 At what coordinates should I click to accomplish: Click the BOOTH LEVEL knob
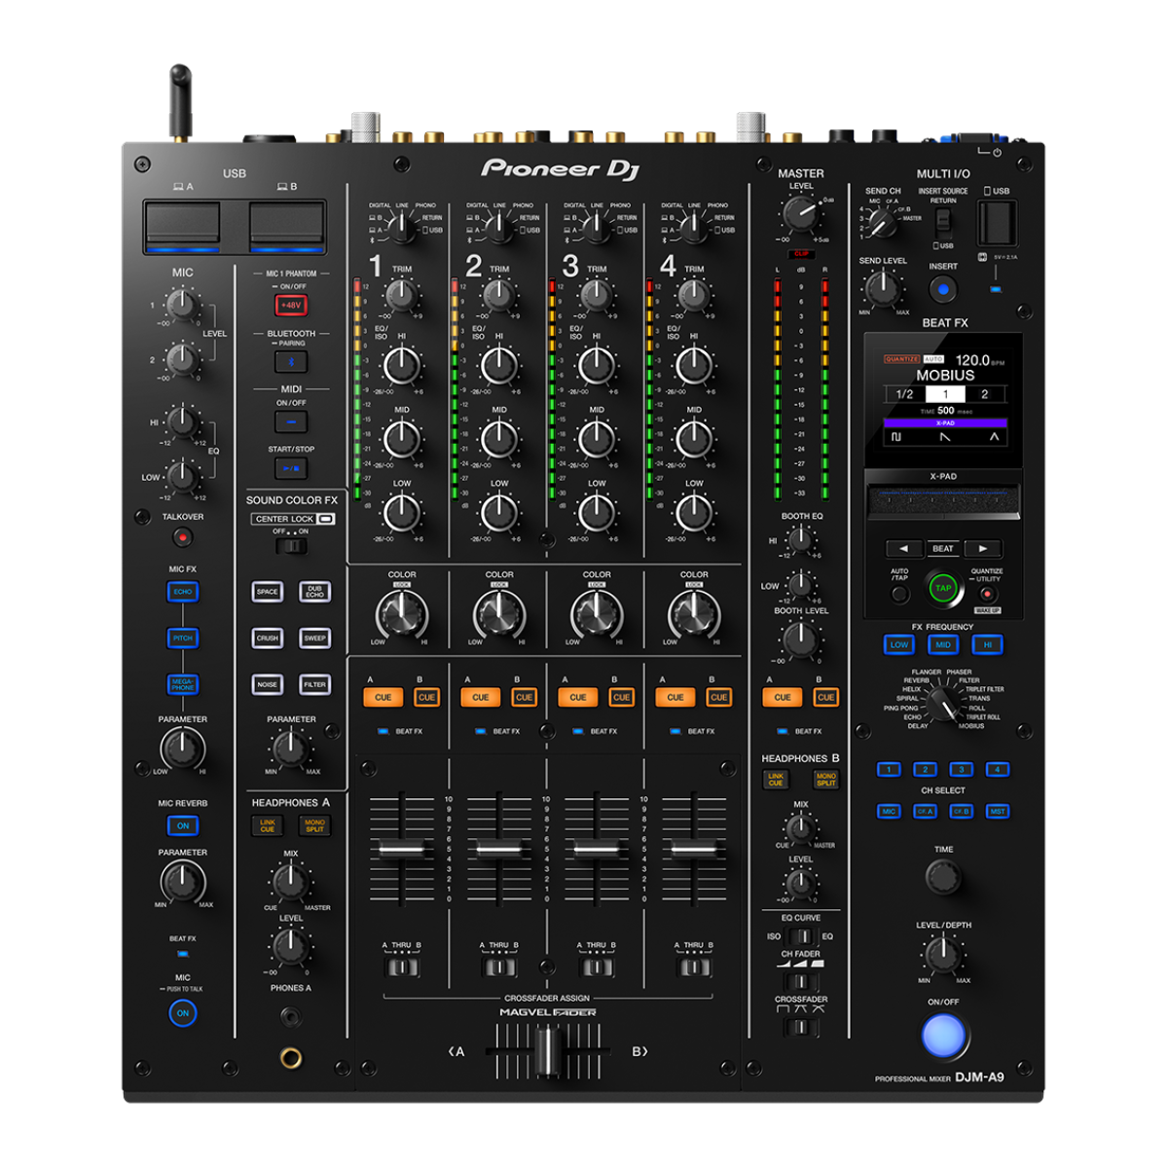click(800, 639)
